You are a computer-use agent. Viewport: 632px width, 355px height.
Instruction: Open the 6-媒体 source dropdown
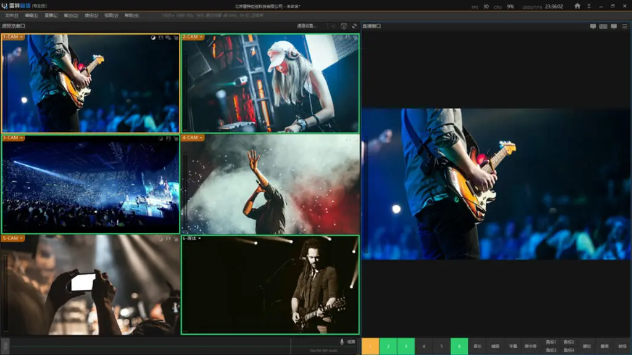[x=192, y=239]
